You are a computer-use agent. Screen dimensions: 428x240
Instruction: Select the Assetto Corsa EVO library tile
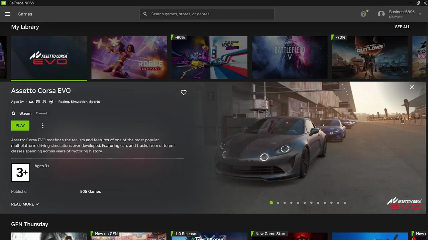pyautogui.click(x=49, y=58)
